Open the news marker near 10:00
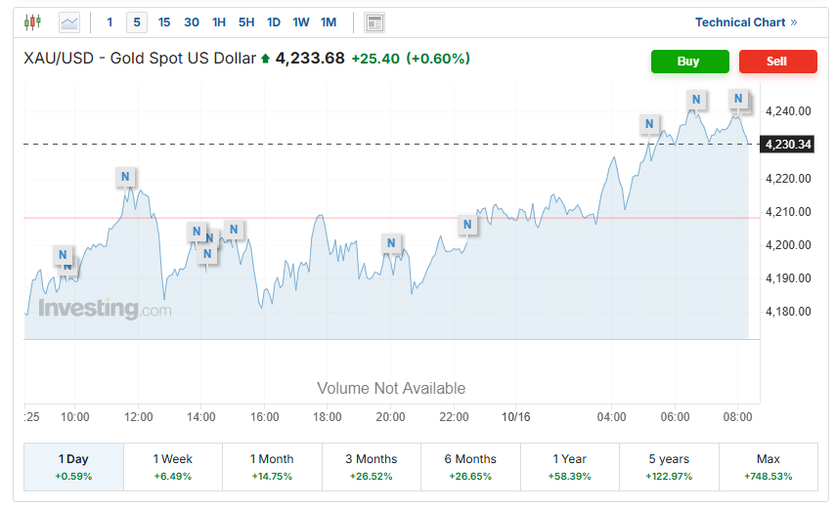This screenshot has width=835, height=510. click(x=63, y=255)
